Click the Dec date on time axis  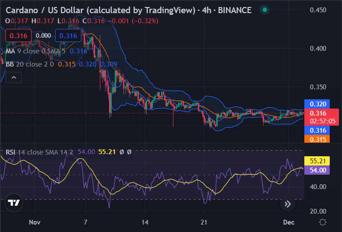click(x=289, y=222)
